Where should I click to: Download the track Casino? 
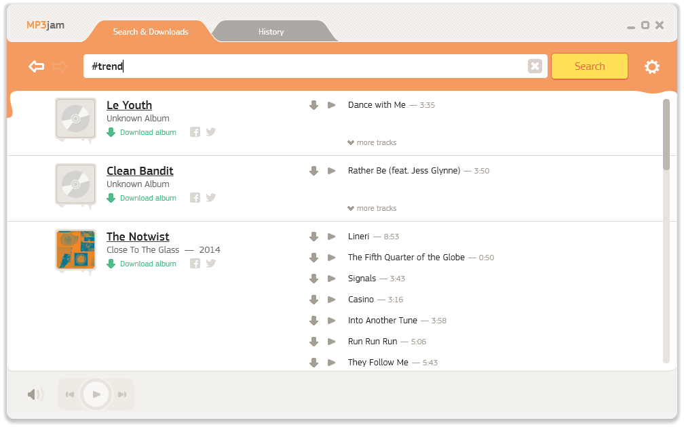tap(313, 300)
